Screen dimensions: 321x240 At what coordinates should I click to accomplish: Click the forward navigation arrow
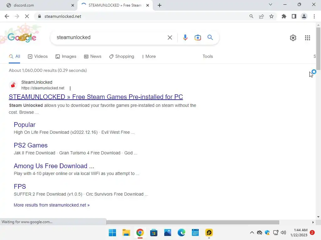coord(17,16)
